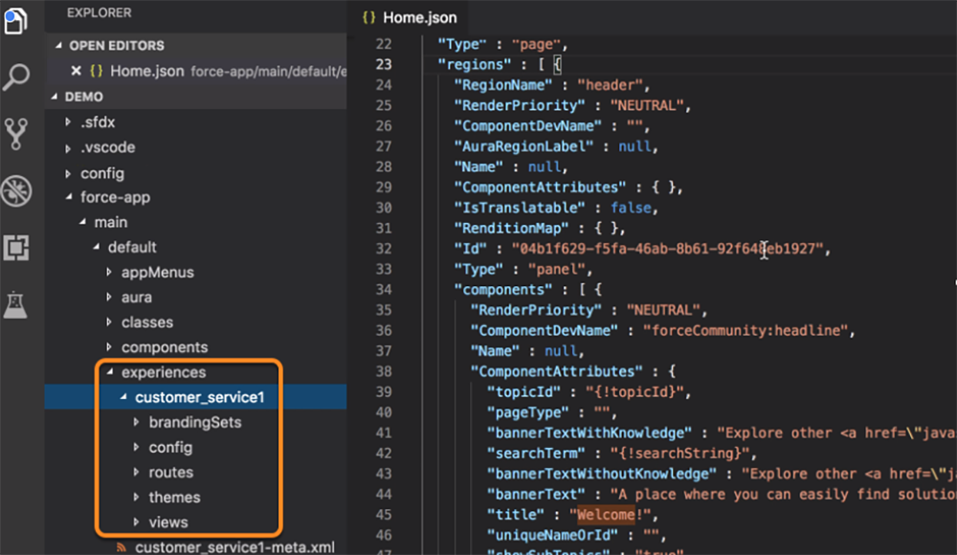This screenshot has height=555, width=957.
Task: Click the false value of IsTranslatable
Action: pos(631,208)
